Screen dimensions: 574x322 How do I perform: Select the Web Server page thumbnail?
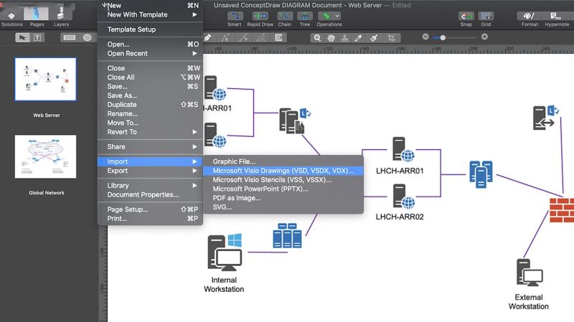point(45,79)
